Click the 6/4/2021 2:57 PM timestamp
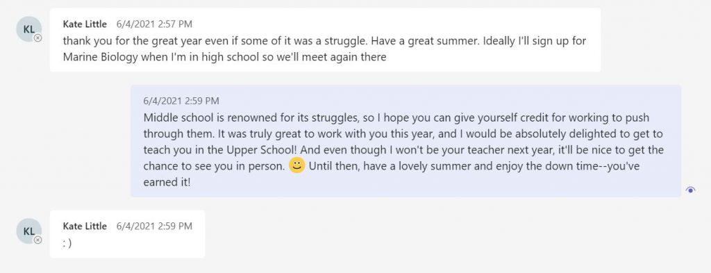 coord(154,24)
